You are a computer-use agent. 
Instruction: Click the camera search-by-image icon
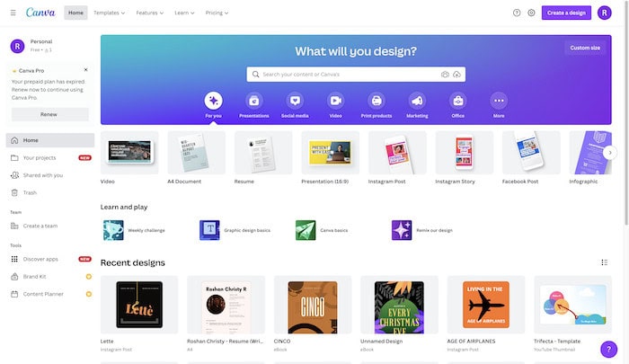click(x=445, y=75)
